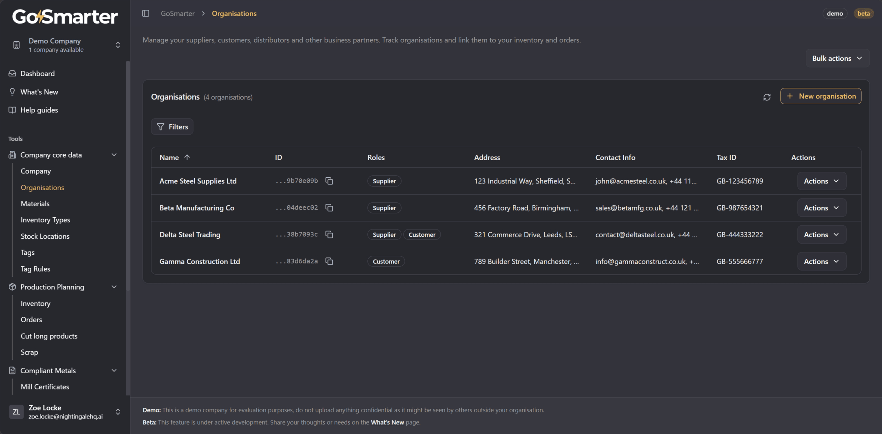Sort by the Name column arrow
882x434 pixels.
click(x=187, y=157)
